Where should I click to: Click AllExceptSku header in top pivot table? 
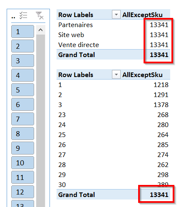tap(142, 15)
